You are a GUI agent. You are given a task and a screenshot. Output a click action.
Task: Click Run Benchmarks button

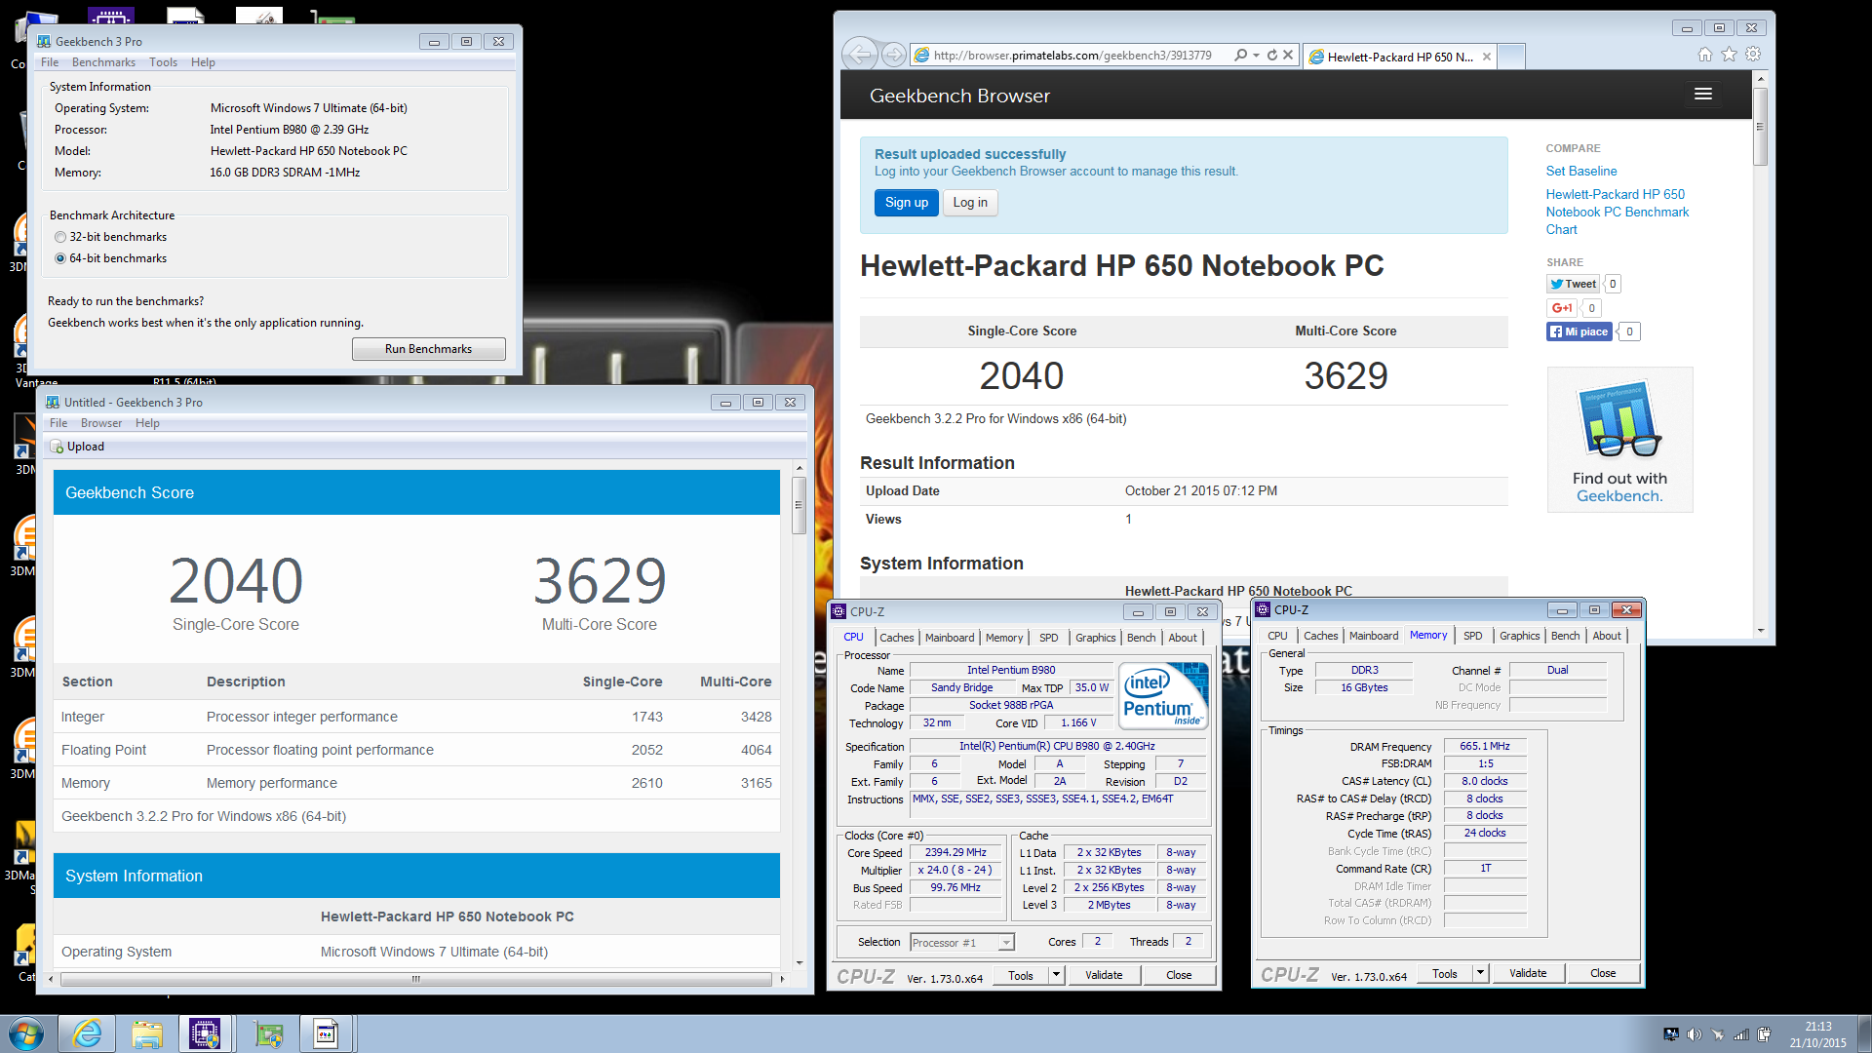point(428,349)
